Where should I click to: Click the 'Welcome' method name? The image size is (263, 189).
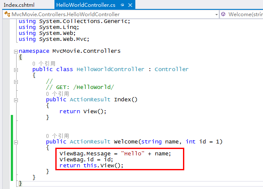coord(126,142)
